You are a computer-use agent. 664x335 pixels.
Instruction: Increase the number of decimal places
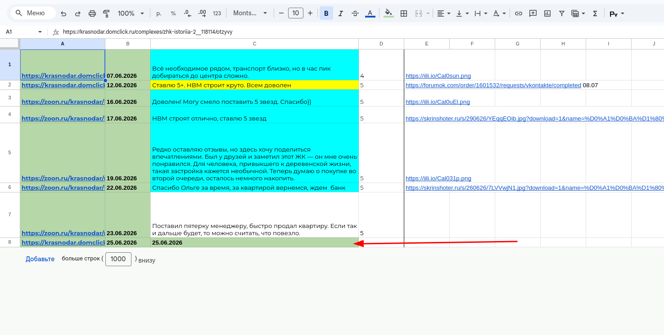click(x=202, y=13)
